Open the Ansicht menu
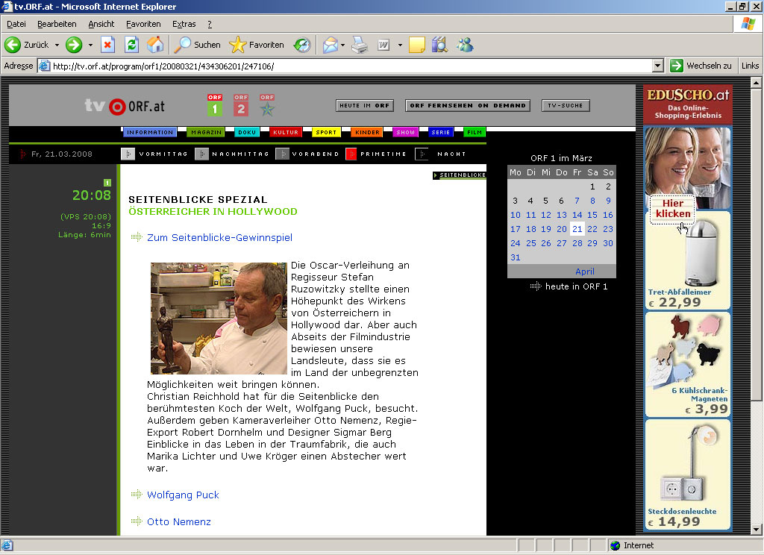Image resolution: width=764 pixels, height=555 pixels. [x=101, y=24]
